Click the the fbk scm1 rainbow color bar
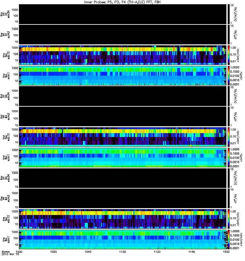 pyautogui.click(x=229, y=239)
